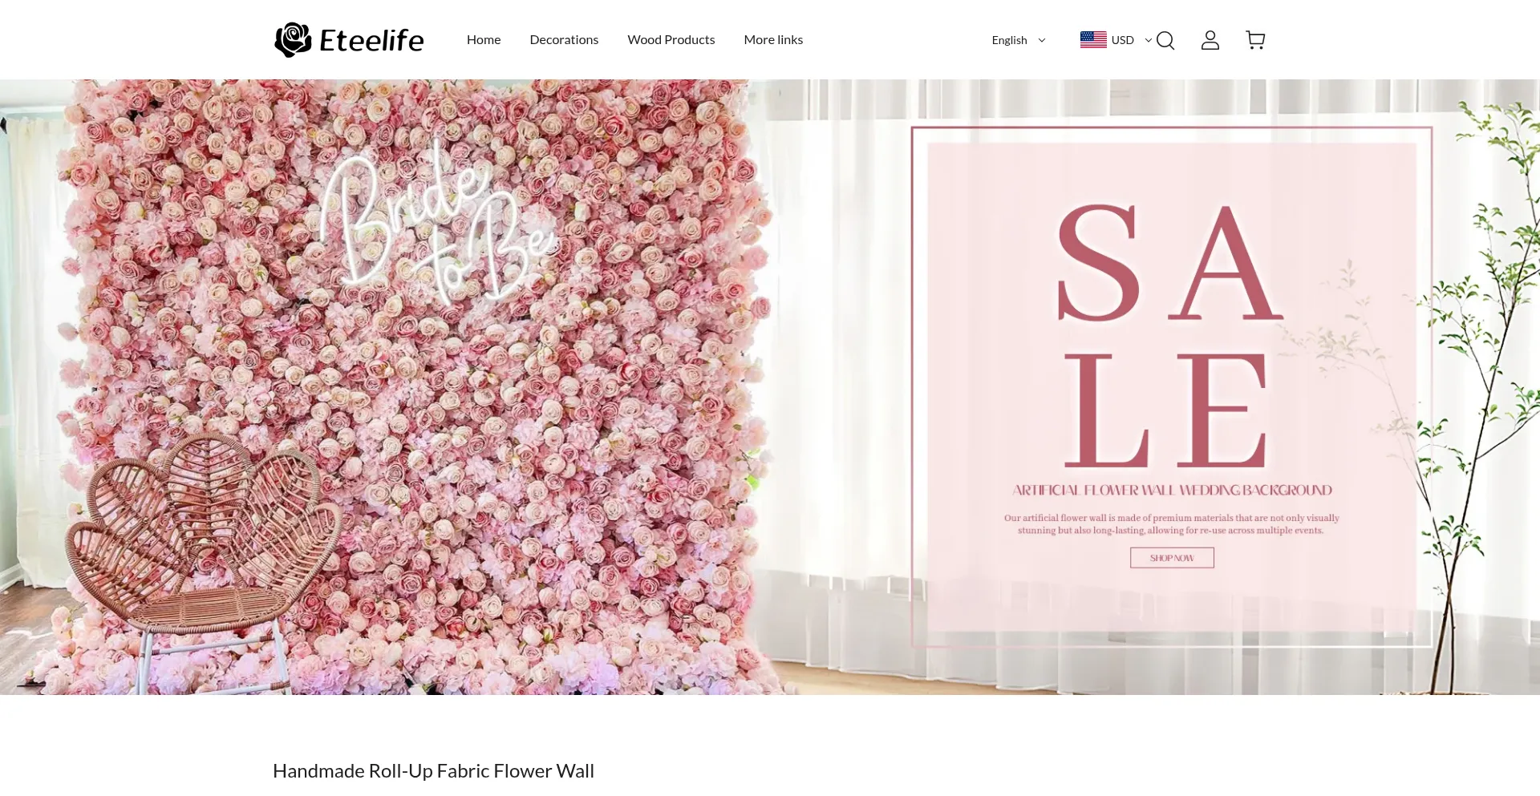
Task: Click the rattan chair in the banner
Action: pos(197,553)
